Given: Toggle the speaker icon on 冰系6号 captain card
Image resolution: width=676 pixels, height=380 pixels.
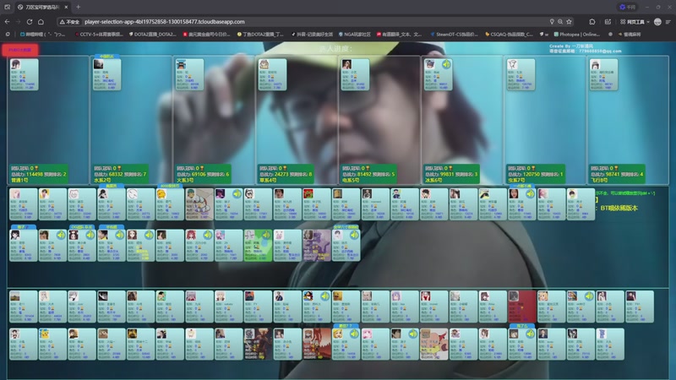Looking at the screenshot, I should (x=446, y=64).
